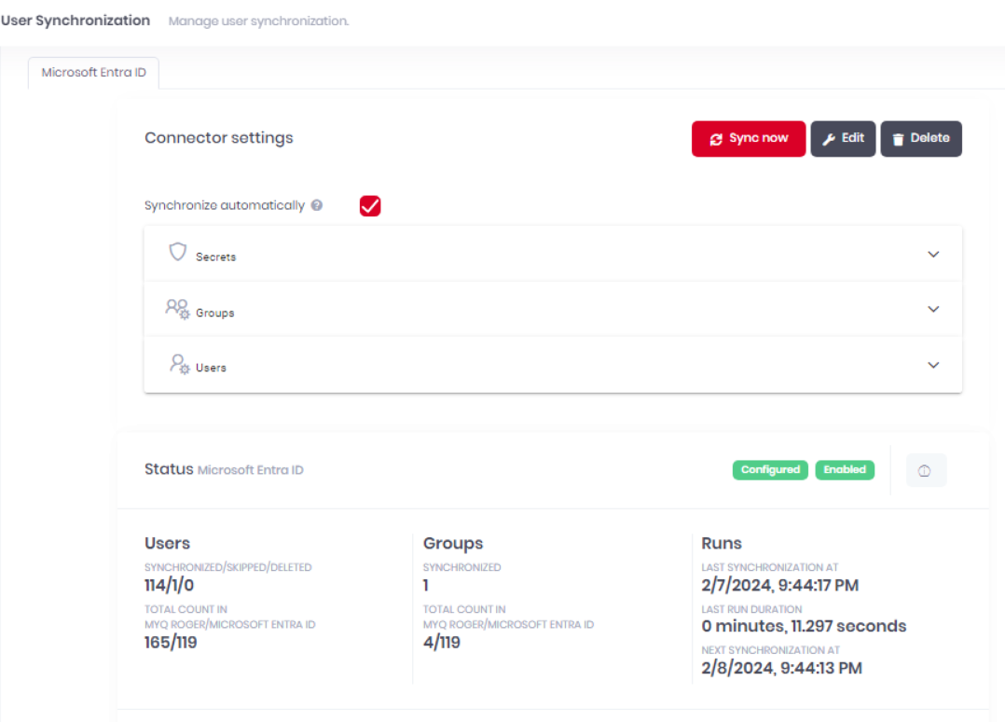The image size is (1005, 722).
Task: Expand the Groups section chevron
Action: coord(933,309)
